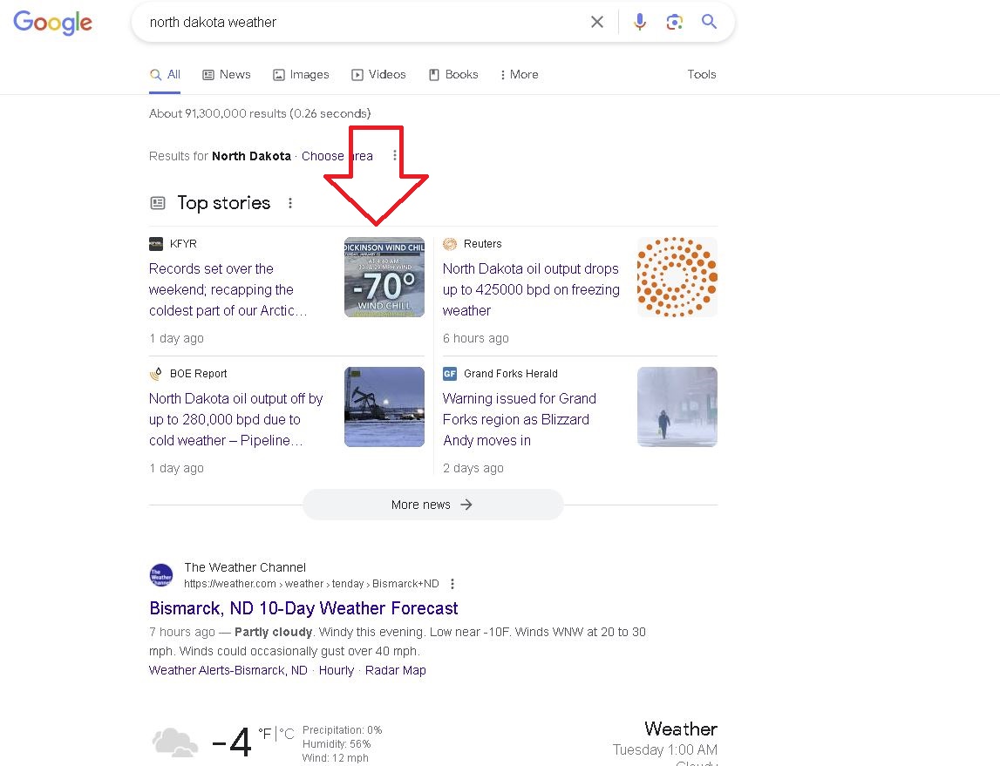Screen dimensions: 1000x766
Task: Click the Reuters source label
Action: (x=483, y=244)
